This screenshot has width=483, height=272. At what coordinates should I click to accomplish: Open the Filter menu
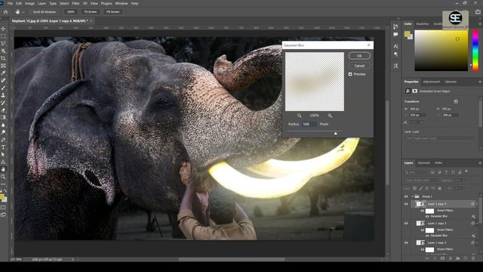(75, 3)
